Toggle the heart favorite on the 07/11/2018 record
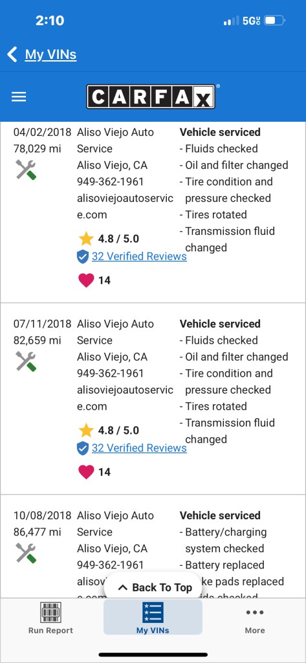The image size is (306, 663). tap(86, 472)
